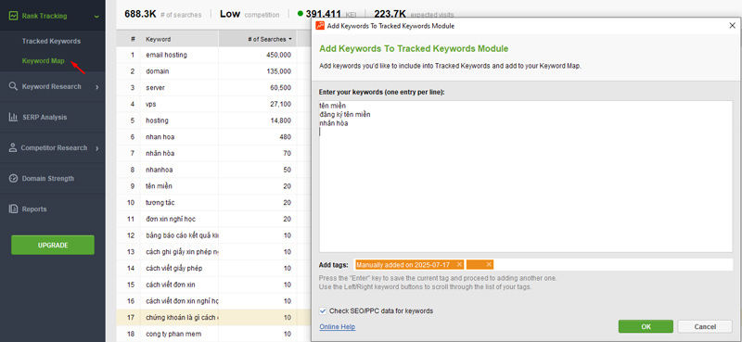Click the 27,100 searches value
The height and width of the screenshot is (342, 742).
point(281,104)
